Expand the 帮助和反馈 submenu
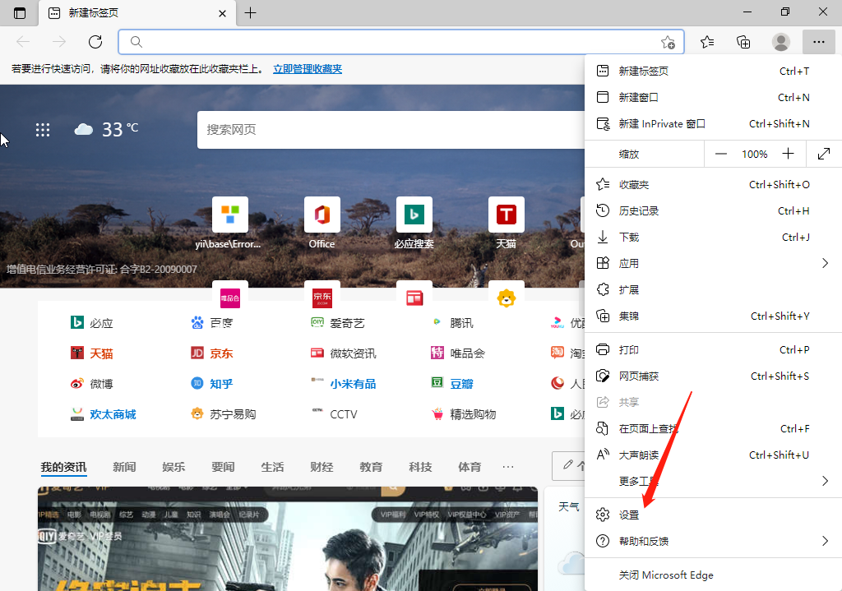Screen dimensions: 842x591 pos(825,541)
